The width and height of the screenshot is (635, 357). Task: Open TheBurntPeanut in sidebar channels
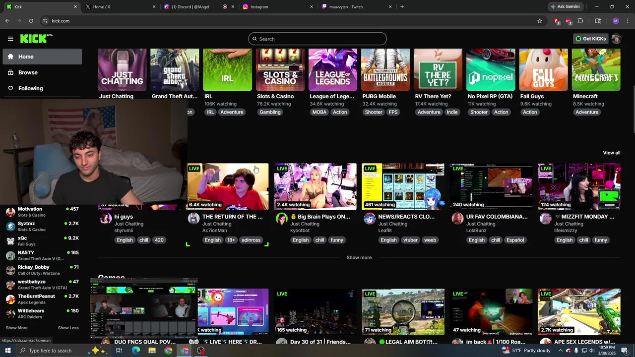[x=42, y=299]
